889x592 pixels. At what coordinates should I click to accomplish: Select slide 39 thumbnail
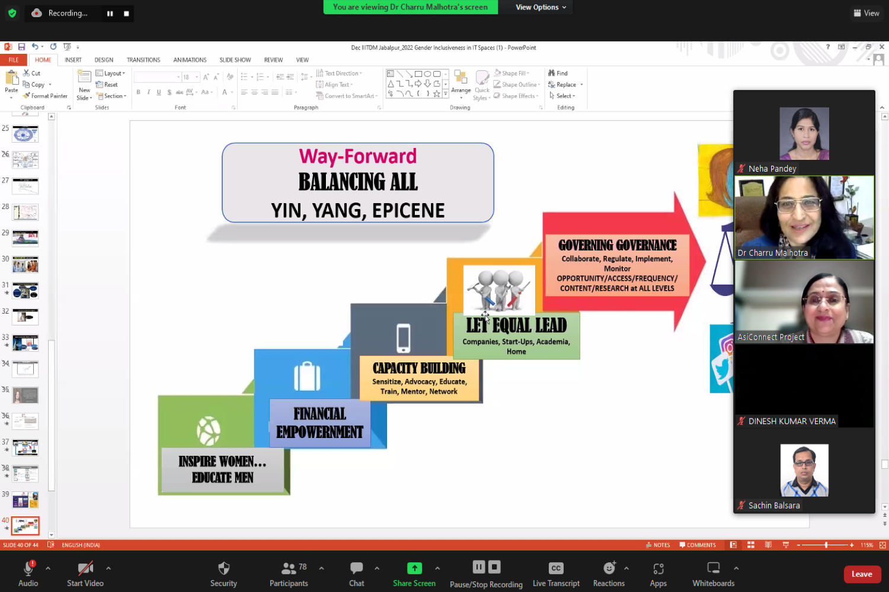(25, 500)
